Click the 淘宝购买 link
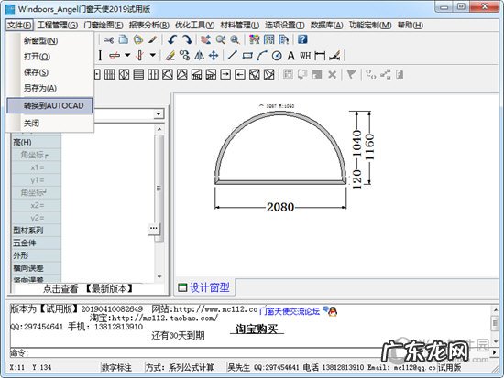The height and width of the screenshot is (378, 504). [x=257, y=329]
